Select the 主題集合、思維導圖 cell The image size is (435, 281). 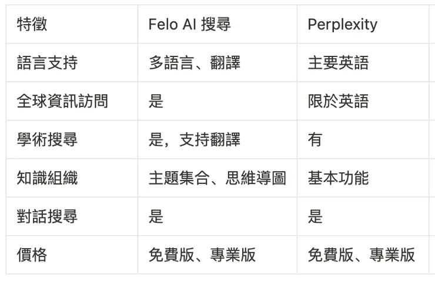tap(217, 178)
